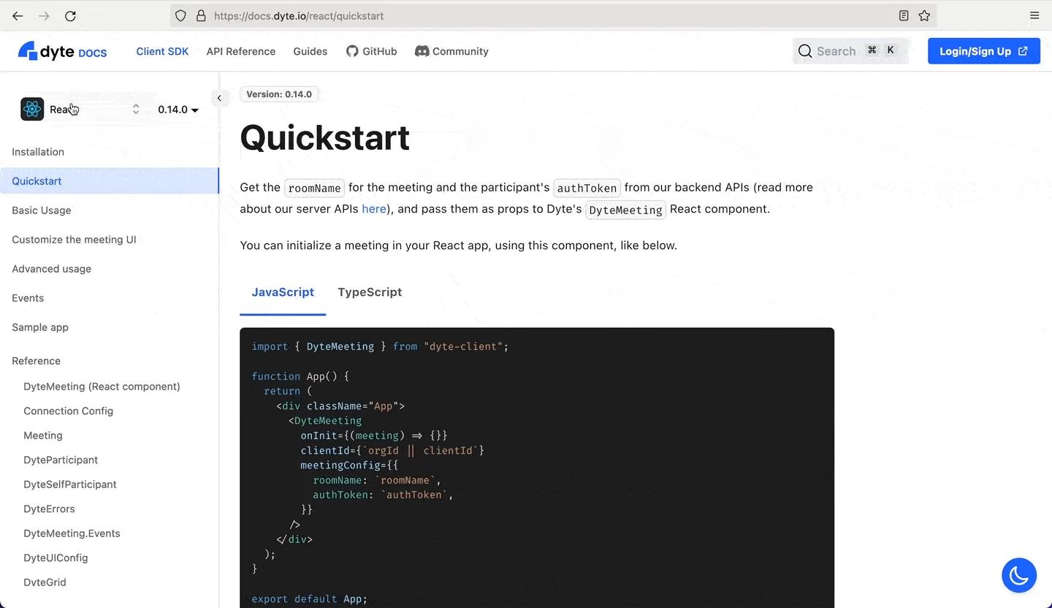Follow the 'here' server APIs link

(x=373, y=209)
